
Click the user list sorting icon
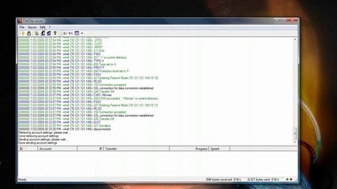click(x=77, y=33)
